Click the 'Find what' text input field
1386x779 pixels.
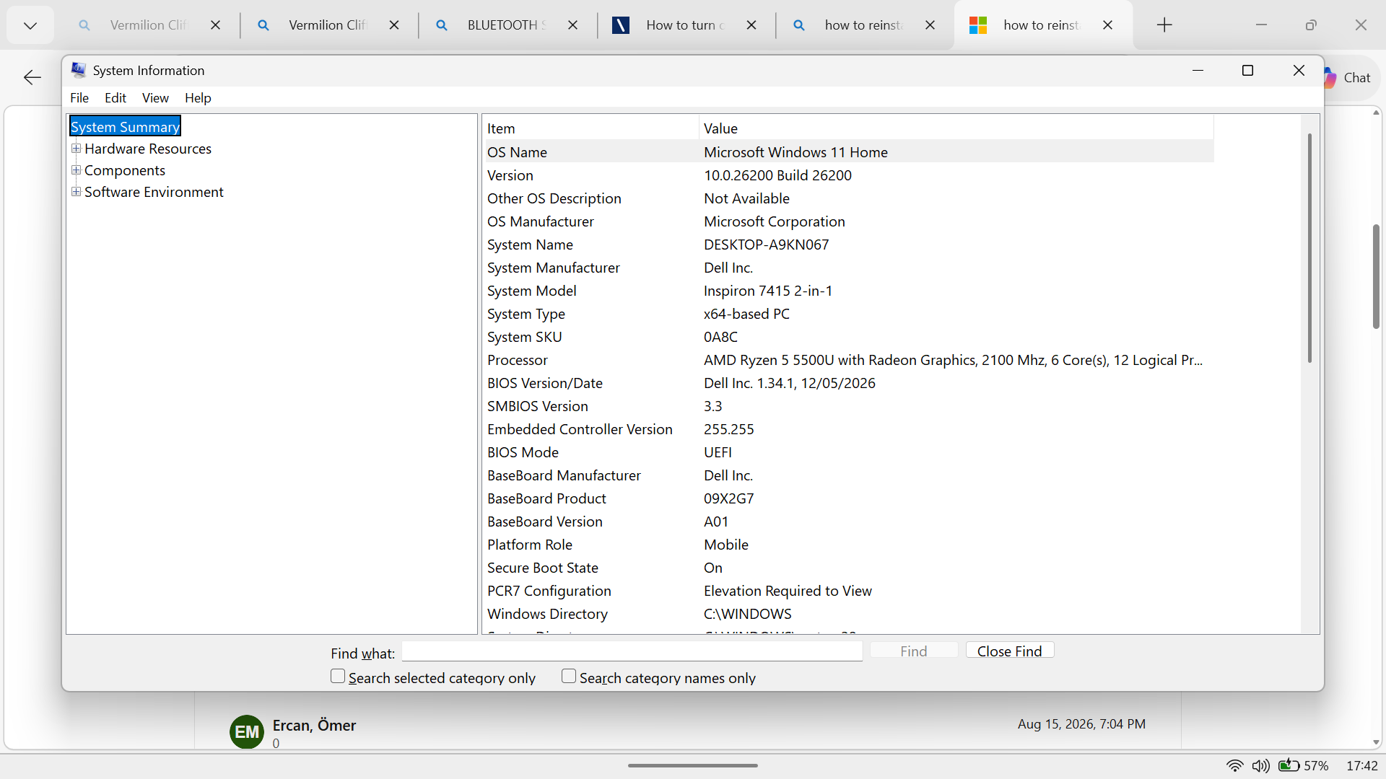click(632, 651)
